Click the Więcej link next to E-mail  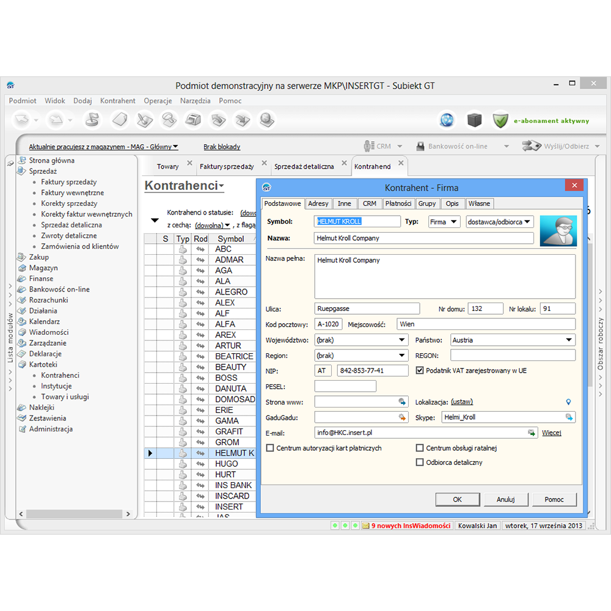tap(551, 433)
